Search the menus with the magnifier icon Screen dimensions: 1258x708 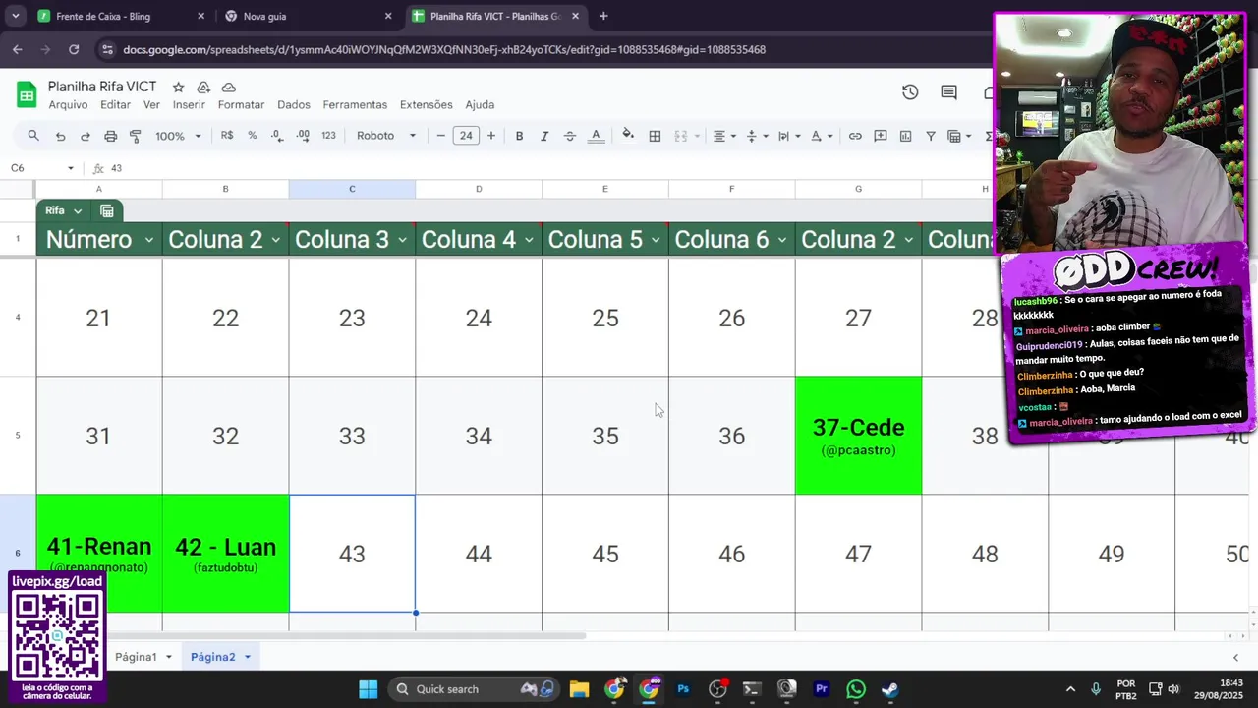tap(33, 136)
